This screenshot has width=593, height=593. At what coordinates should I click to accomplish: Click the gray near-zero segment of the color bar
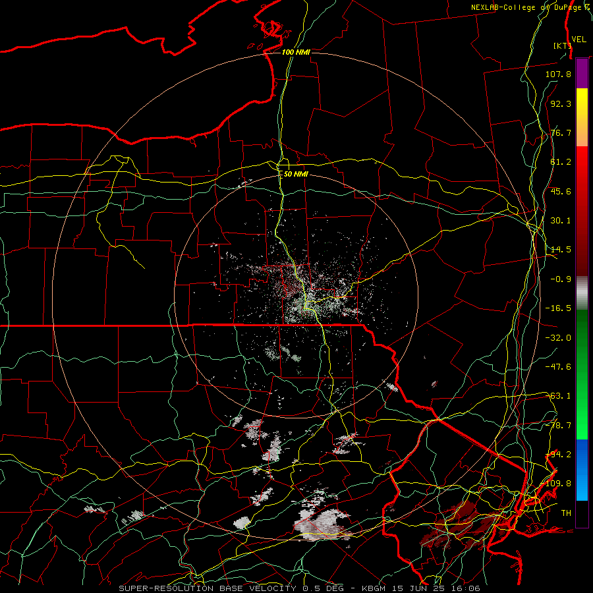(x=582, y=293)
